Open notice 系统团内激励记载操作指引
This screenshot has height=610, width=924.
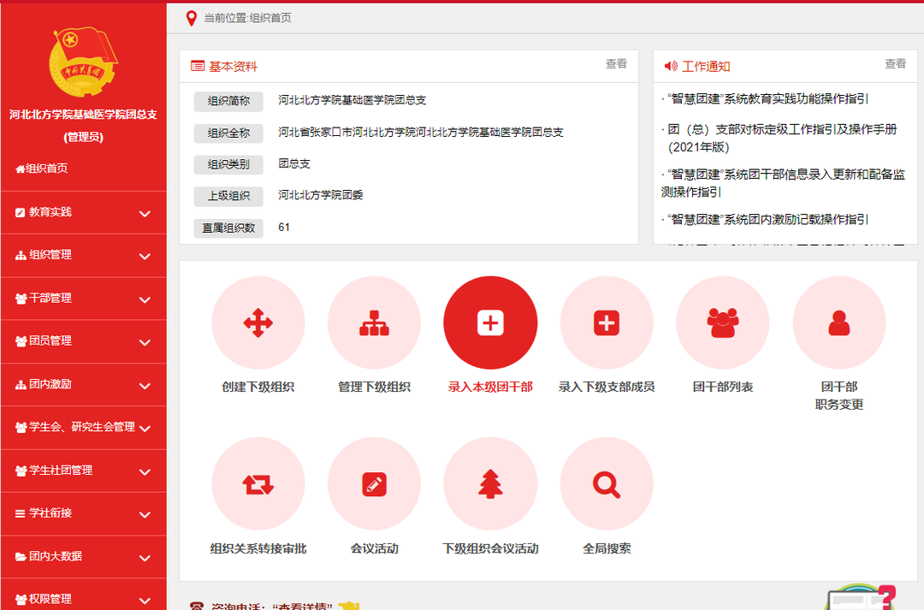click(767, 219)
